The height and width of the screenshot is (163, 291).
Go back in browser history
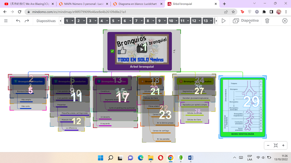5,12
